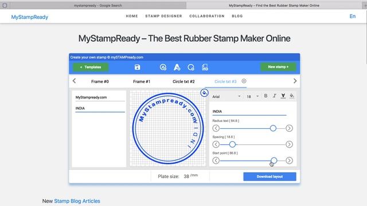
Task: Decrease Spacing with left arrow
Action: coord(216,144)
